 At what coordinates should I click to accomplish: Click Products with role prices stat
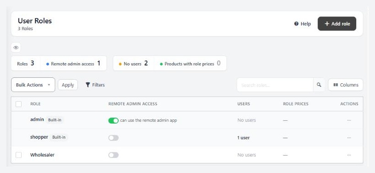[190, 64]
